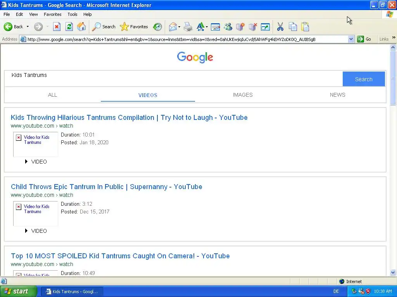Click the Kids Tantrums search input field
Image resolution: width=397 pixels, height=297 pixels.
pyautogui.click(x=174, y=79)
